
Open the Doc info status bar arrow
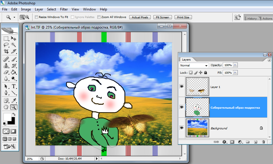tap(97, 158)
